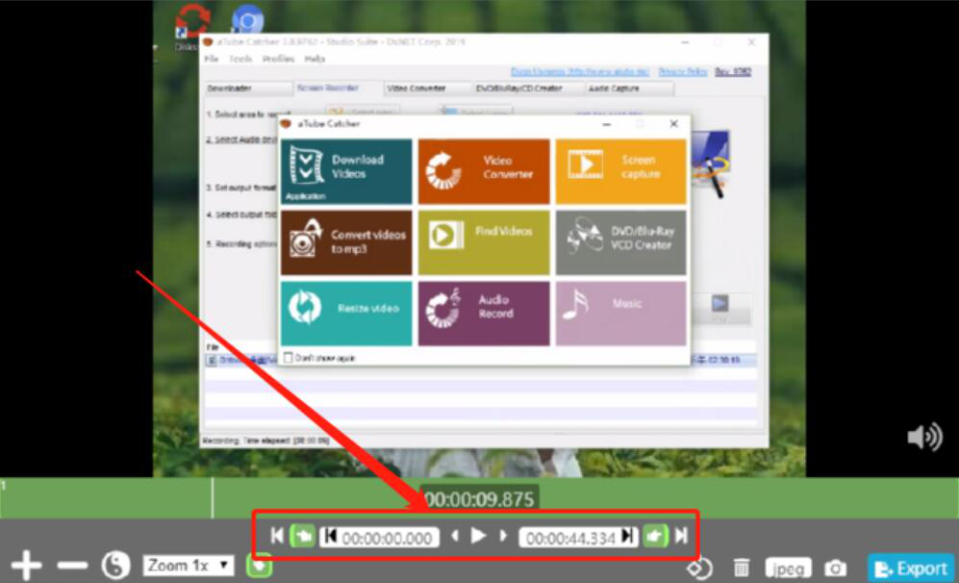959x583 pixels.
Task: Click the screen monitor icon behind the dialog
Action: tap(711, 162)
